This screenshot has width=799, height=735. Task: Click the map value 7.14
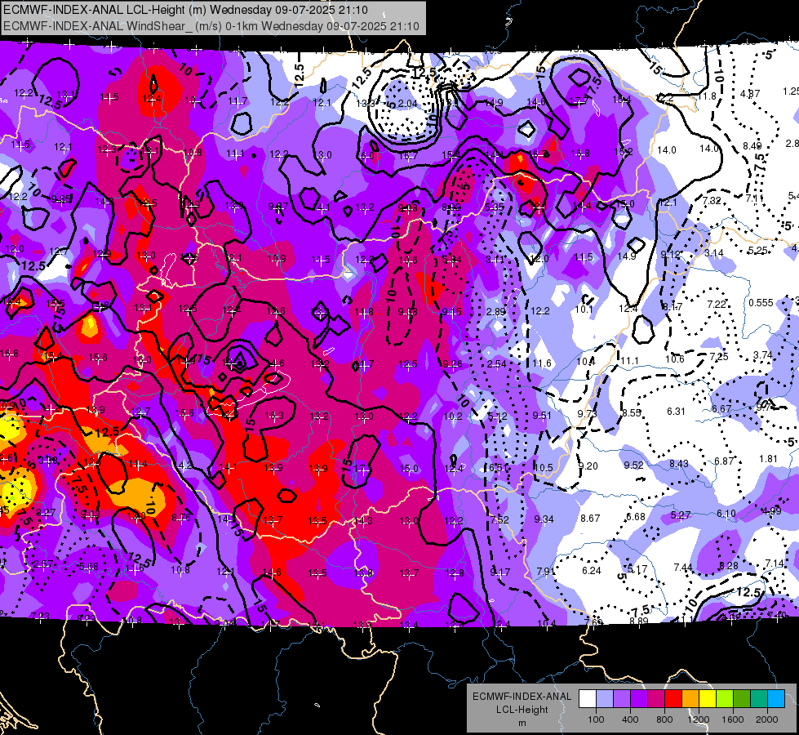click(x=775, y=563)
